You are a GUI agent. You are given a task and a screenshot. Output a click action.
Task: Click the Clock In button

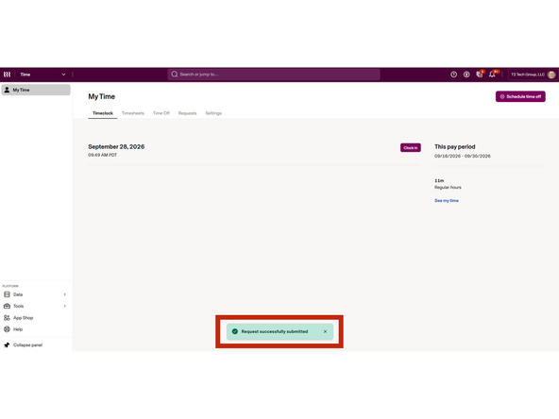411,148
